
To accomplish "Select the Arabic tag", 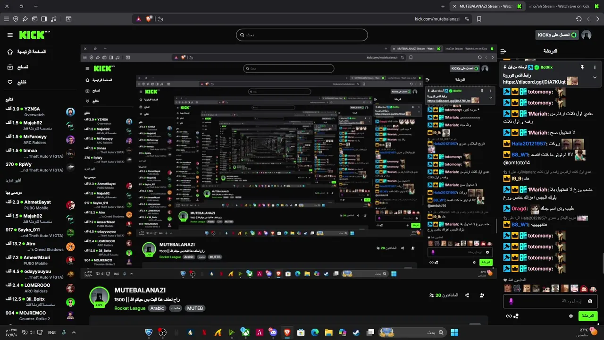I will pos(157,308).
